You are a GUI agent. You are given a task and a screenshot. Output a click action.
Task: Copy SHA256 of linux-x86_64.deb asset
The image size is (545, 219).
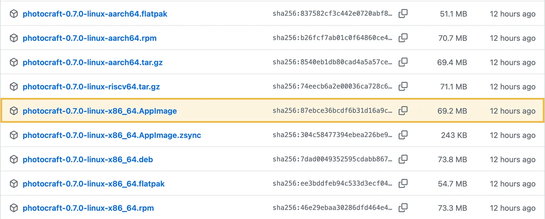pyautogui.click(x=403, y=159)
